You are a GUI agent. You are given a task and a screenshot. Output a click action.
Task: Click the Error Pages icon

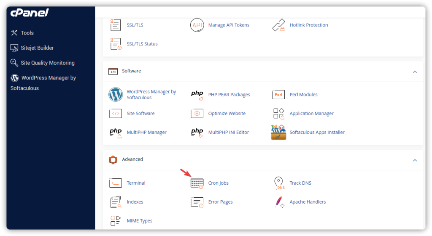(x=197, y=202)
